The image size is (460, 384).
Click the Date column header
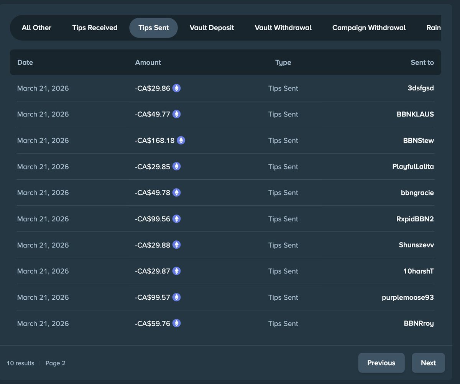[25, 62]
